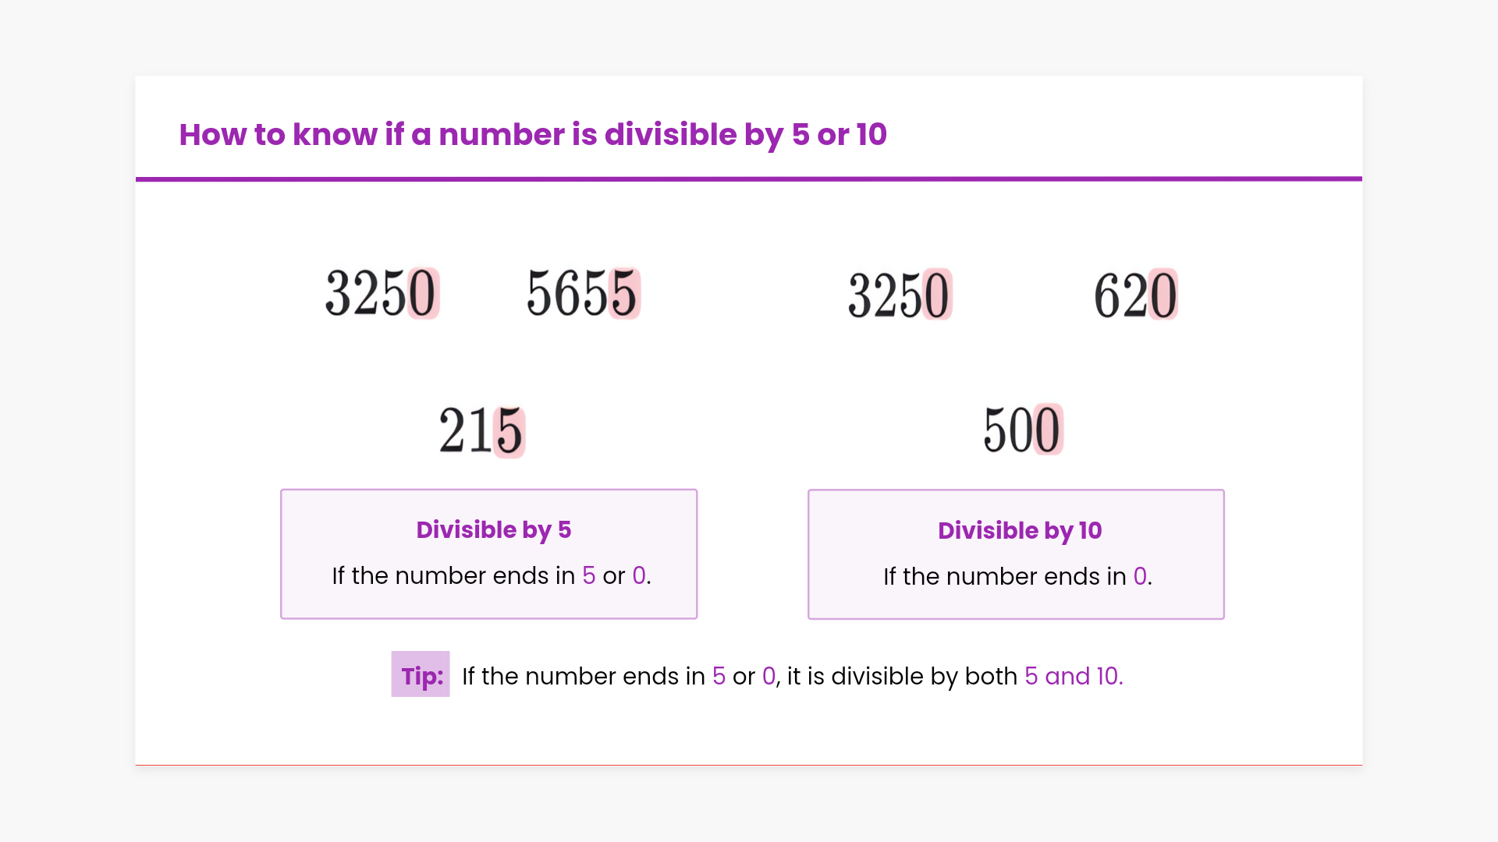
Task: Click the number 5655
Action: [583, 294]
